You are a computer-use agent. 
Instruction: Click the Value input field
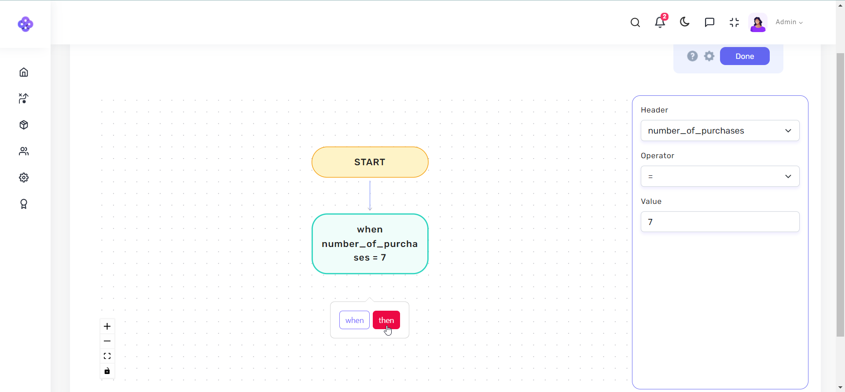pos(720,222)
